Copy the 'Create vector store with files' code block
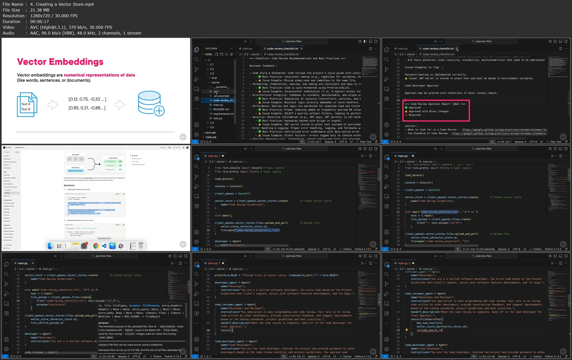Image resolution: width=572 pixels, height=360 pixels. click(124, 194)
